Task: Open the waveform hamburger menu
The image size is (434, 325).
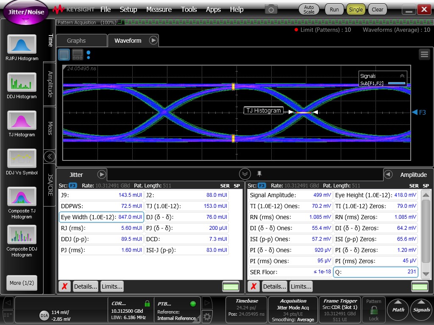Action: [424, 54]
